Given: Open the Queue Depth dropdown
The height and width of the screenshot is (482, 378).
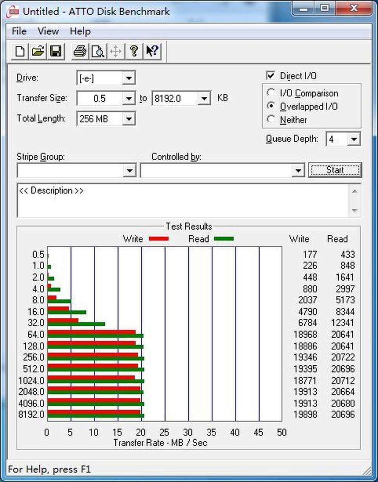Looking at the screenshot, I should (354, 139).
